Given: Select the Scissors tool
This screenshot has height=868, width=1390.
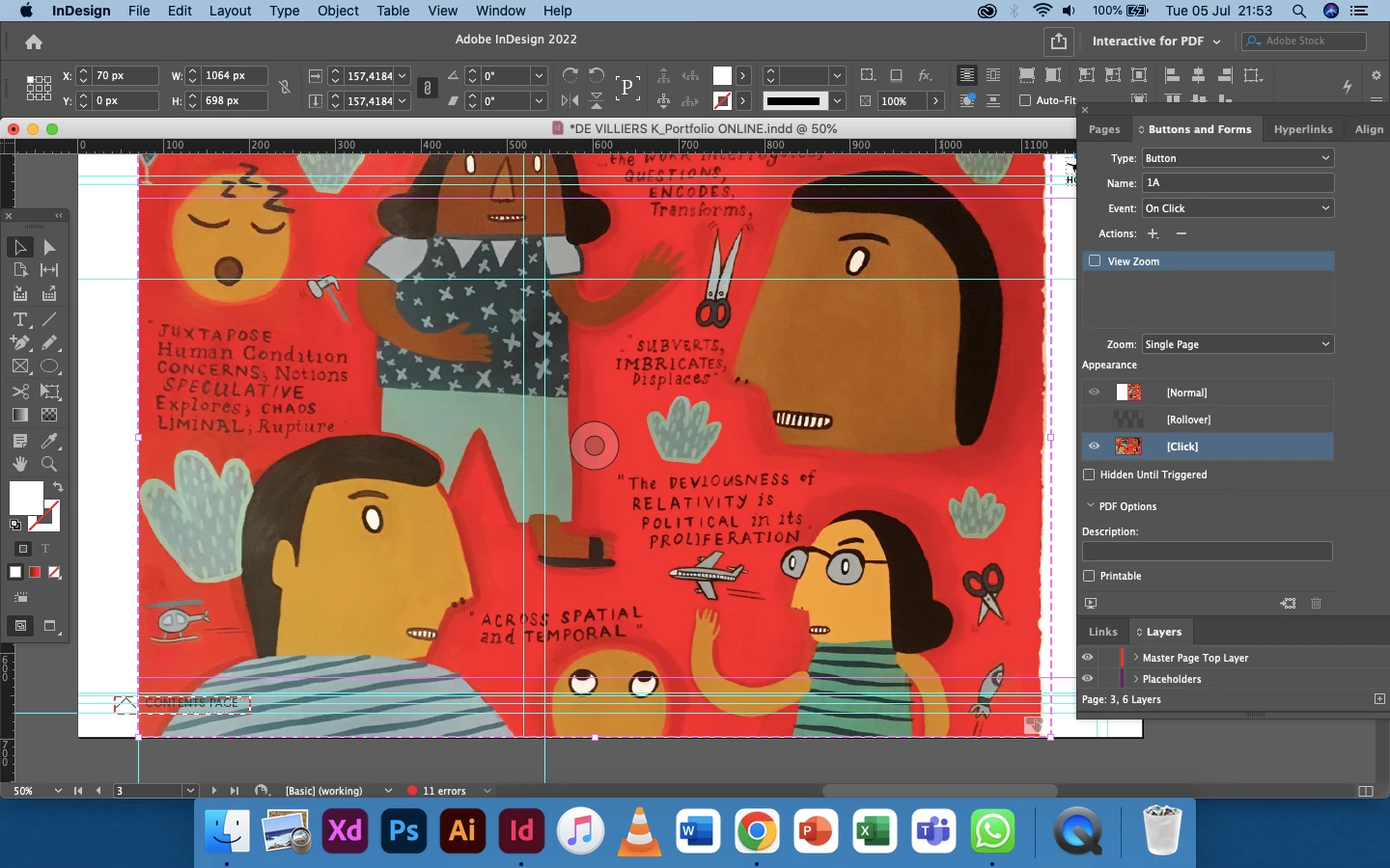Looking at the screenshot, I should click(x=20, y=392).
